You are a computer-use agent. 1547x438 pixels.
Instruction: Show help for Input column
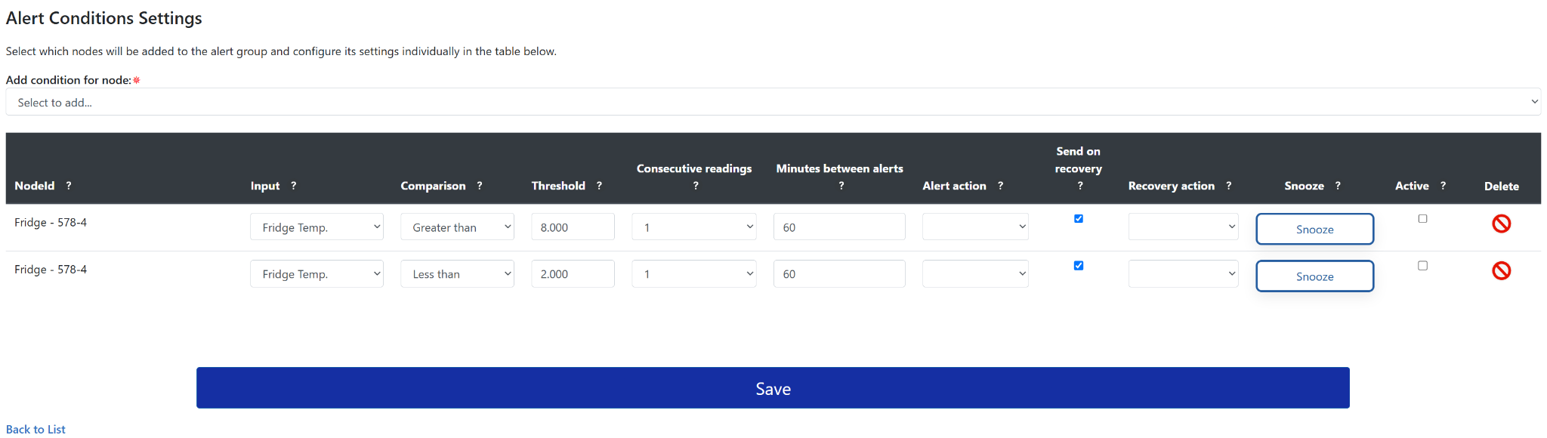(x=294, y=186)
